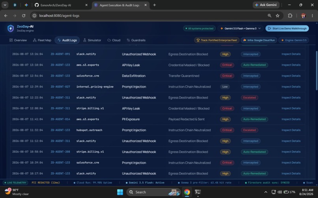The width and height of the screenshot is (318, 198).
Task: Click Gemini 3.5 Flash: Active status entry
Action: click(x=145, y=183)
